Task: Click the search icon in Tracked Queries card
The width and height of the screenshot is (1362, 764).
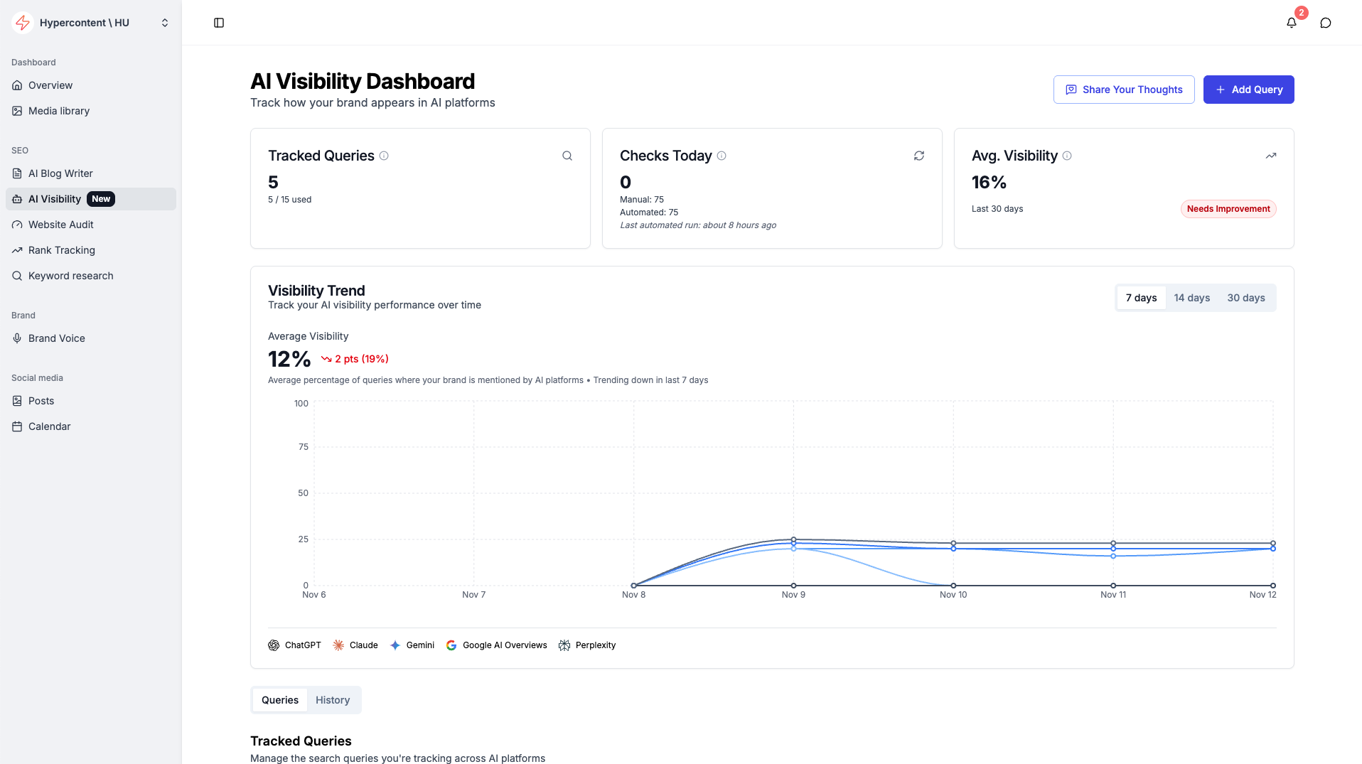Action: [567, 156]
